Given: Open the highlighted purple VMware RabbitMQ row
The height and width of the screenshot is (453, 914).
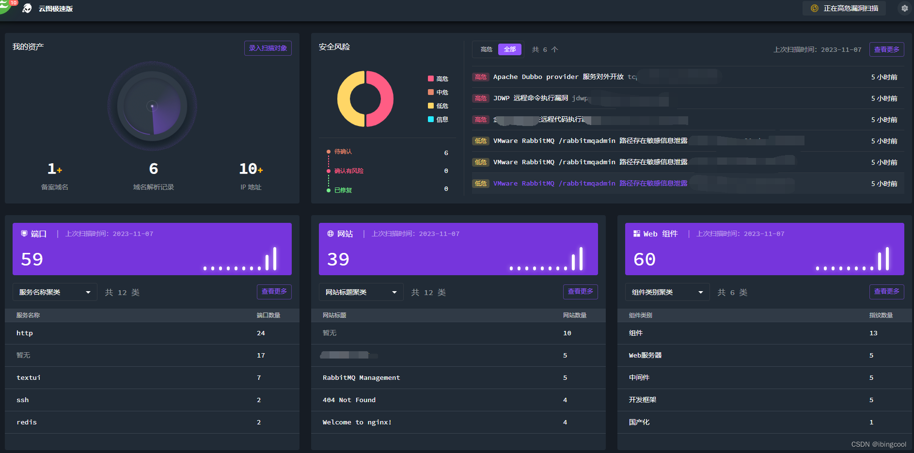Looking at the screenshot, I should (x=688, y=184).
